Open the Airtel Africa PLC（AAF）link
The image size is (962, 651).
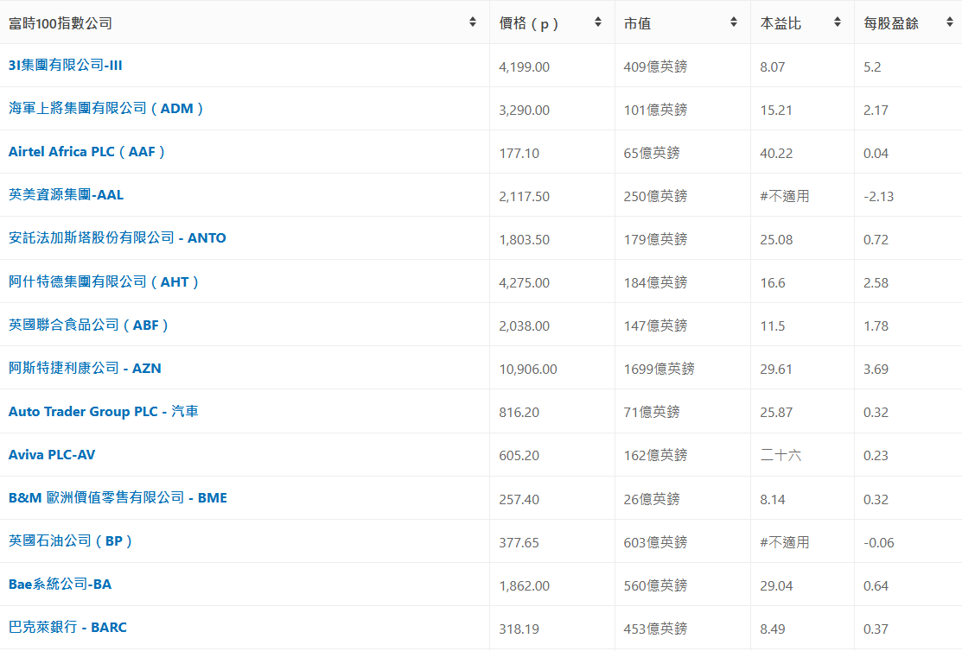pos(86,151)
